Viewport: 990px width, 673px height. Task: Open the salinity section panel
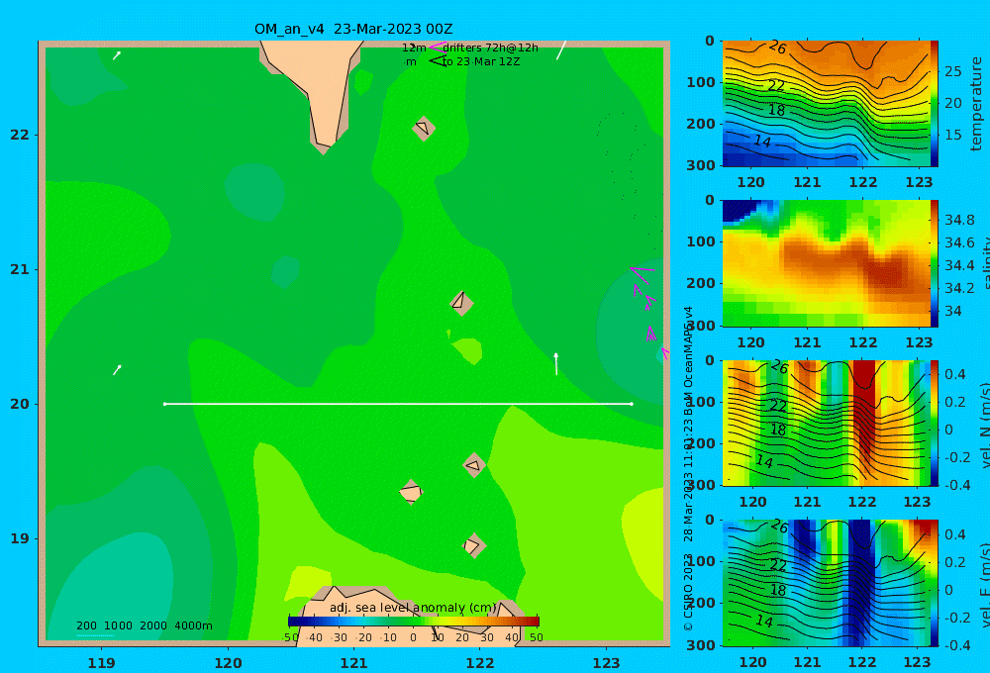click(826, 263)
